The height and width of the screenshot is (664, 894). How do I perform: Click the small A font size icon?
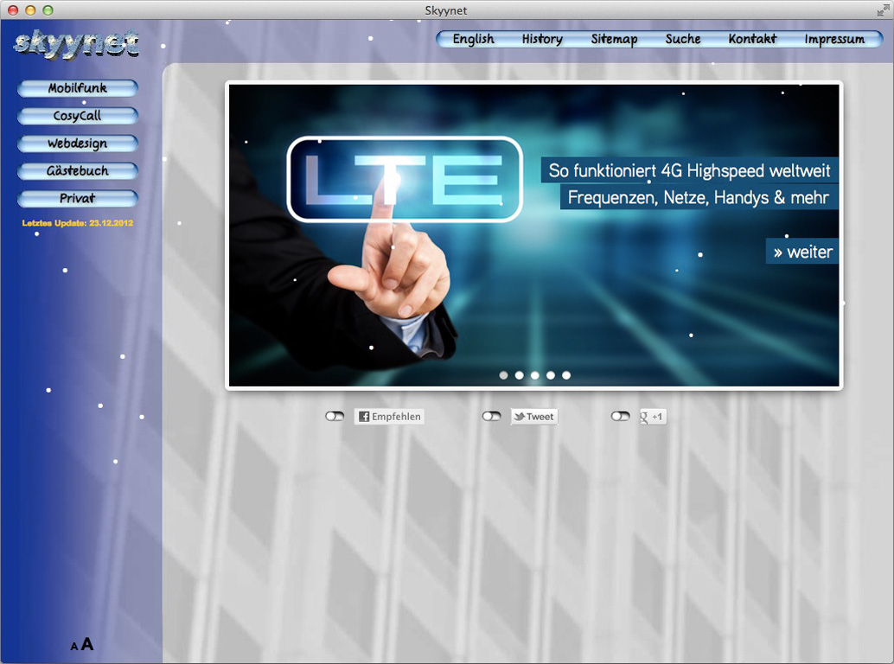74,647
